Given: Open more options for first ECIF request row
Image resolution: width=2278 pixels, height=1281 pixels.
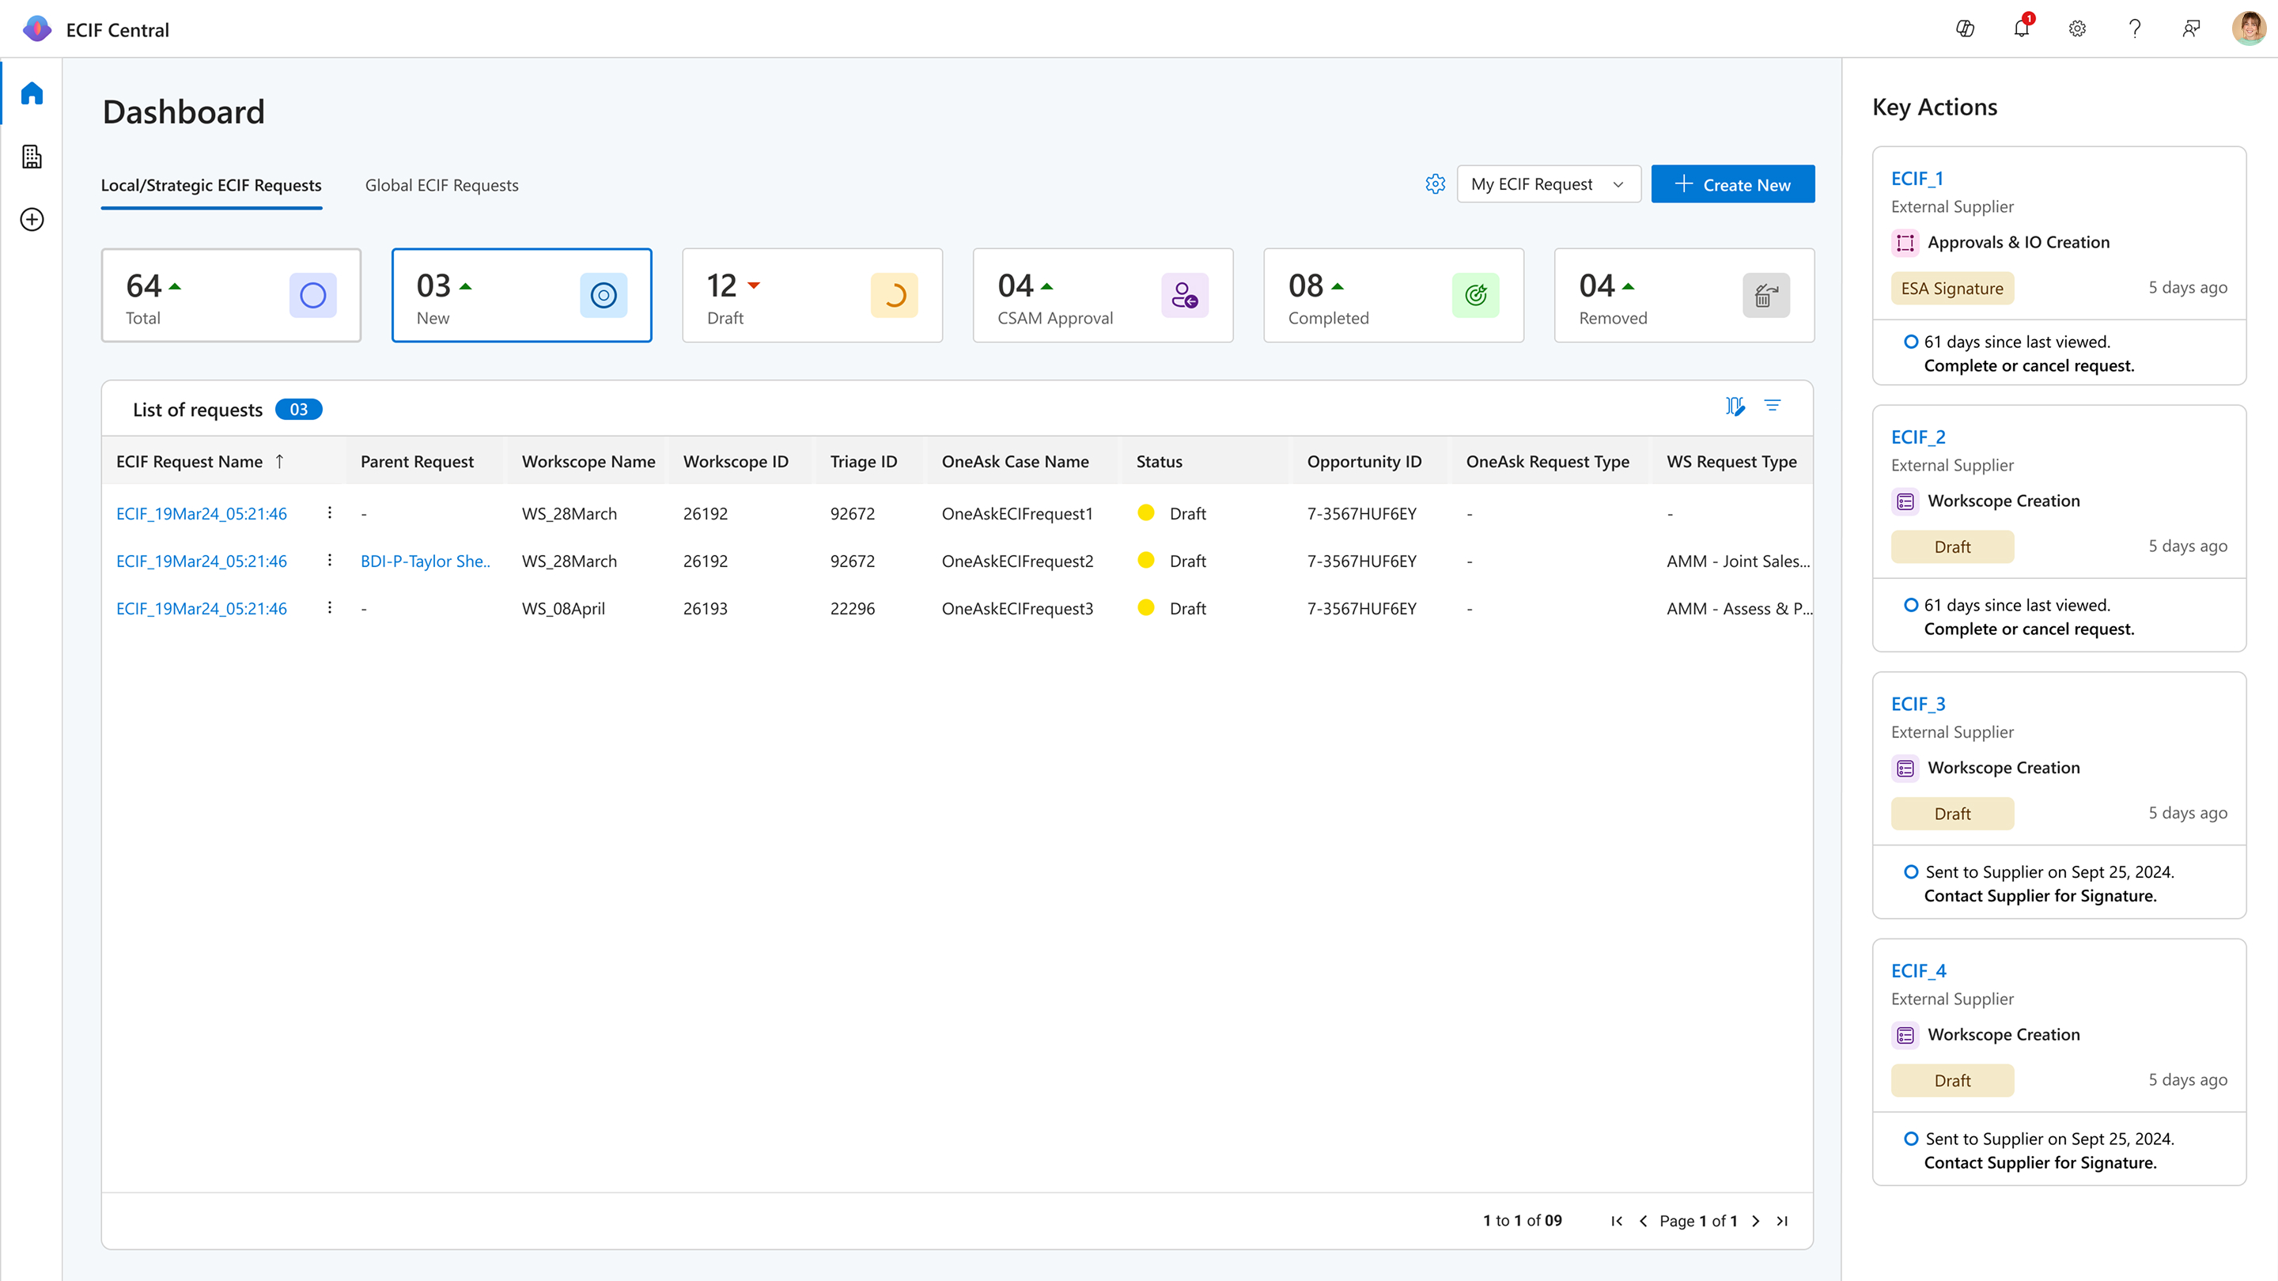Looking at the screenshot, I should tap(330, 512).
